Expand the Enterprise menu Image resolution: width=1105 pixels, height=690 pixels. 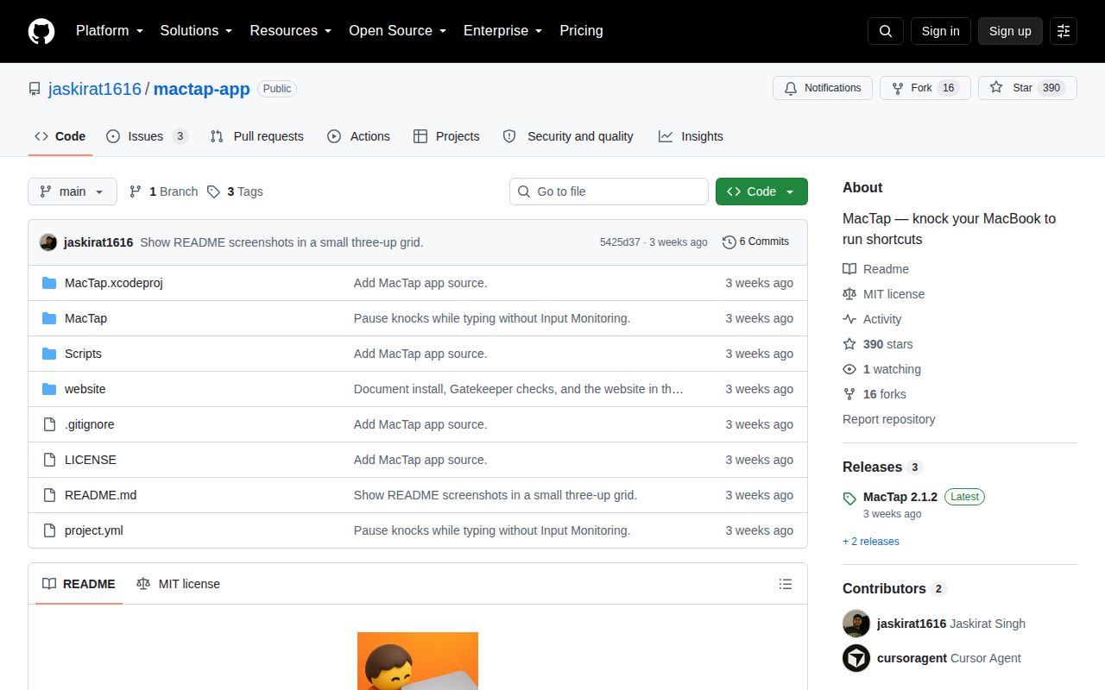[x=503, y=31]
